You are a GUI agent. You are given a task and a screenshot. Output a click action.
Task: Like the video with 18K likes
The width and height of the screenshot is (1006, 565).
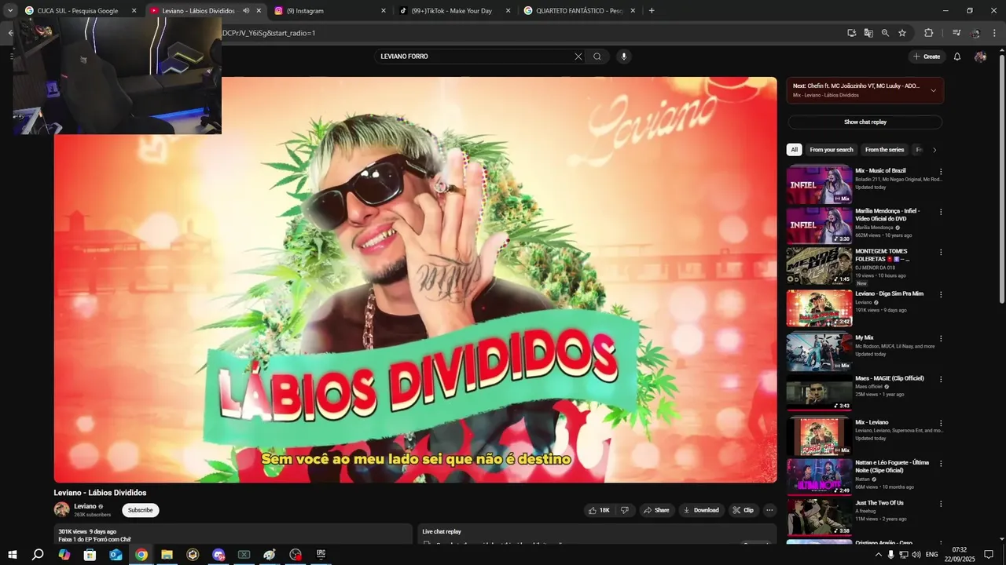[x=599, y=510]
